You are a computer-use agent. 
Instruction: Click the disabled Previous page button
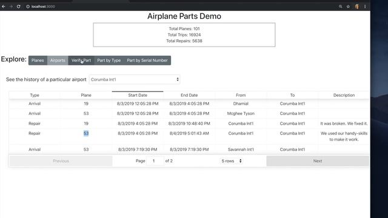(x=61, y=161)
